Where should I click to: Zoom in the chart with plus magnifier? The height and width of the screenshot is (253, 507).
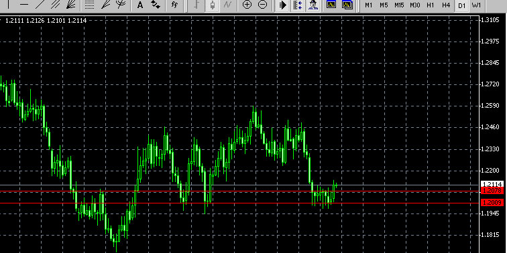coord(247,5)
